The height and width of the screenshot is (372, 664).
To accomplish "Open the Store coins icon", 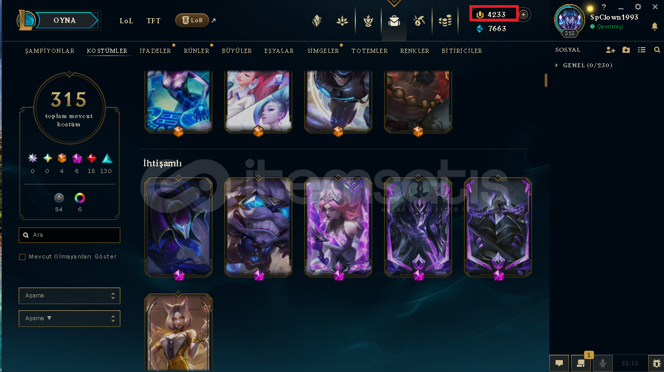I will [445, 21].
